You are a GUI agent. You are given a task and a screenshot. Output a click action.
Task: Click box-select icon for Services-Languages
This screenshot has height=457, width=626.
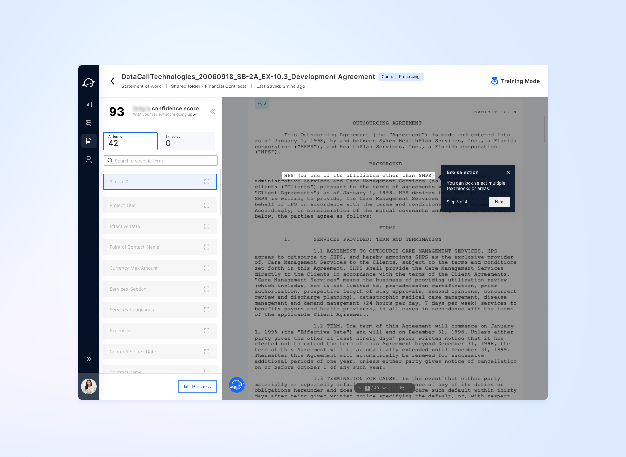tap(207, 310)
